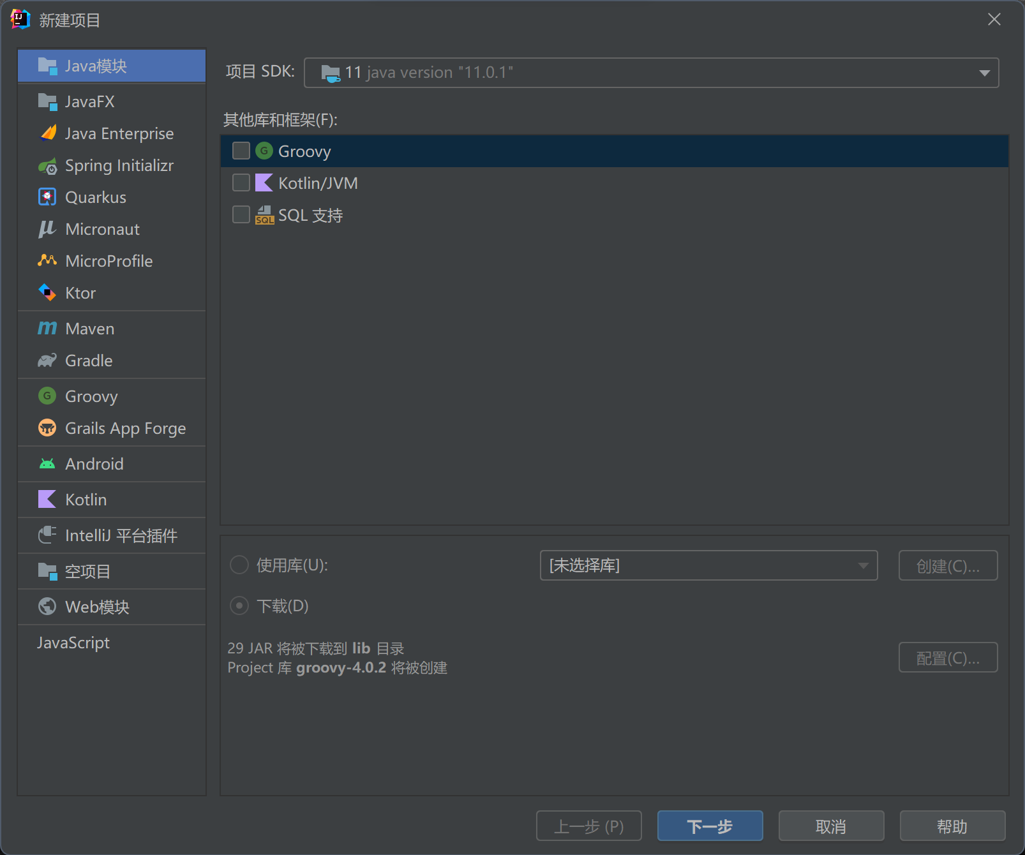Select Maven project type

pyautogui.click(x=112, y=329)
